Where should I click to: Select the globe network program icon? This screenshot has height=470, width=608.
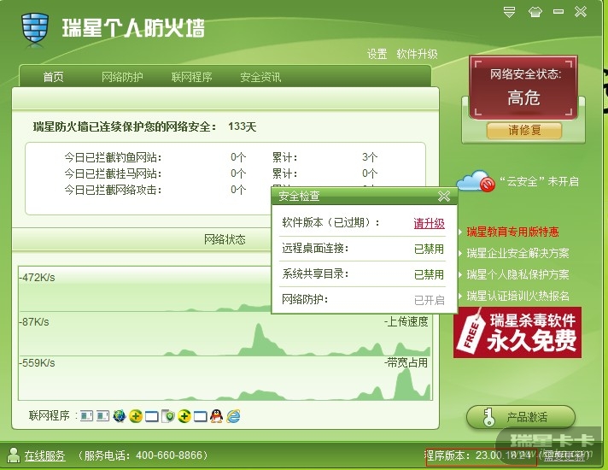tap(120, 416)
